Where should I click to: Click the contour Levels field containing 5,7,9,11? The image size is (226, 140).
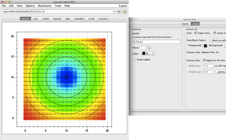coord(156,42)
